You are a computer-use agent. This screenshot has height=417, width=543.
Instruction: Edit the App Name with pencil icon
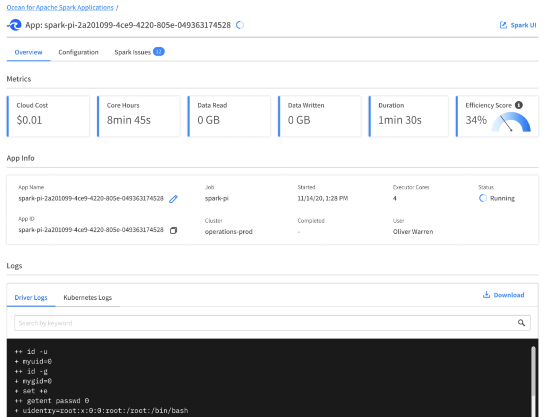click(x=173, y=199)
